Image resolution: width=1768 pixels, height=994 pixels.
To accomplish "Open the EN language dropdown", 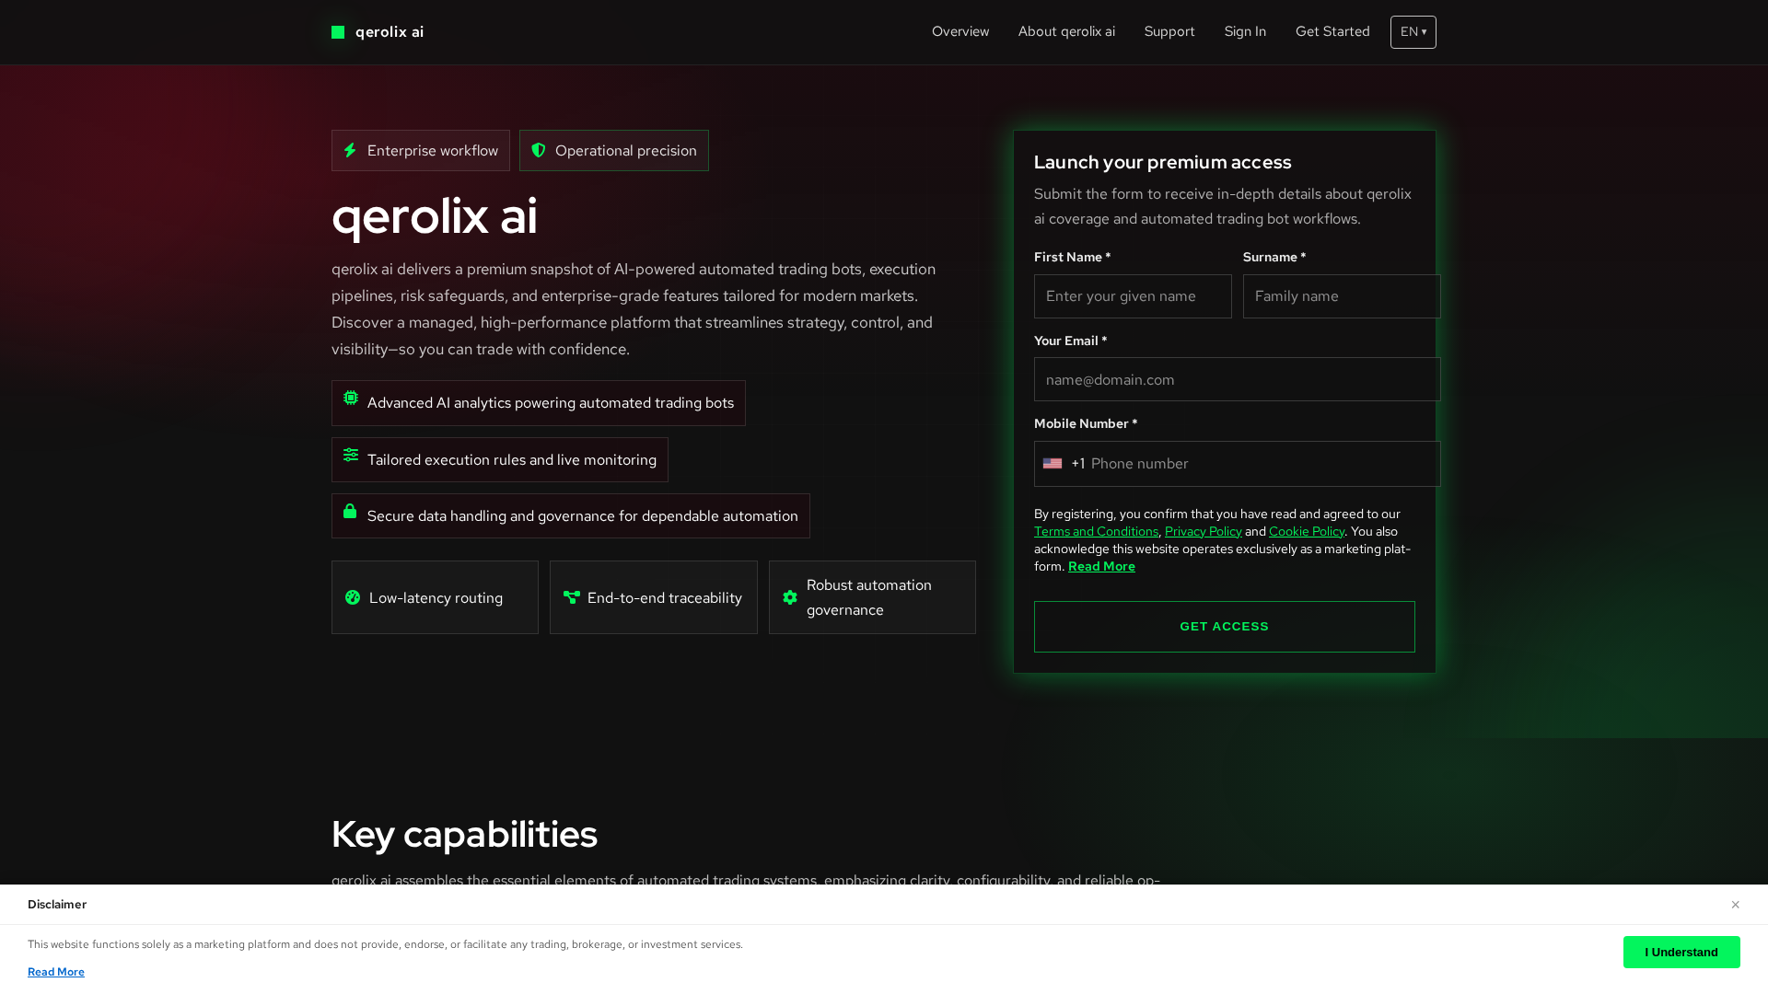I will click(1413, 32).
